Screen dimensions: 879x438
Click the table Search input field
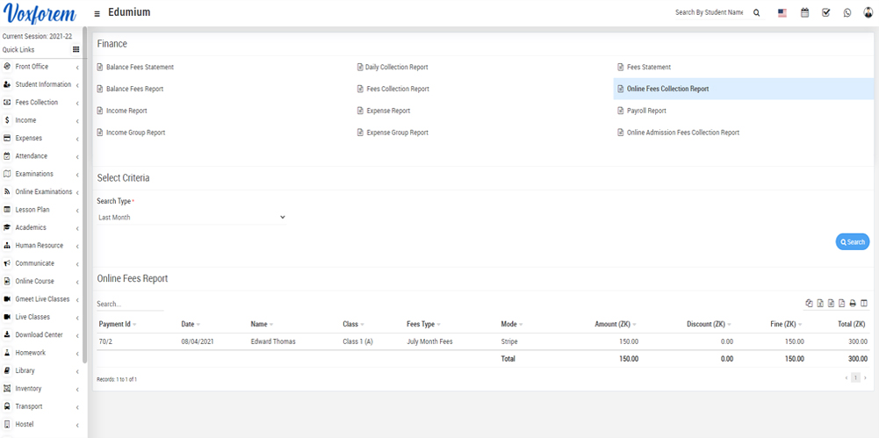(130, 305)
